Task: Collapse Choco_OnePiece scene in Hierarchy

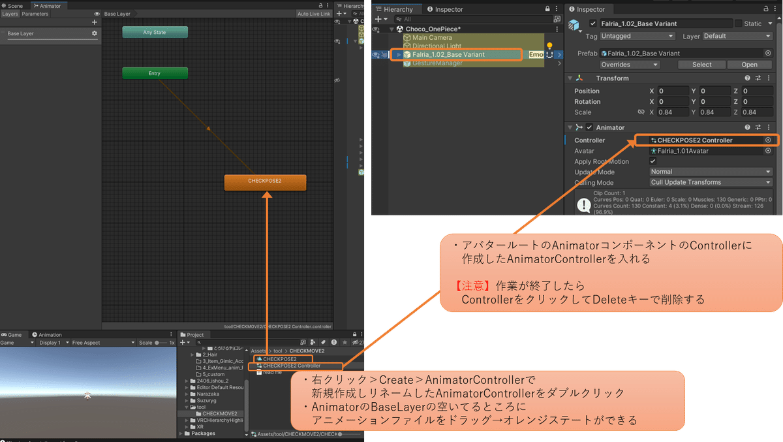Action: (391, 29)
